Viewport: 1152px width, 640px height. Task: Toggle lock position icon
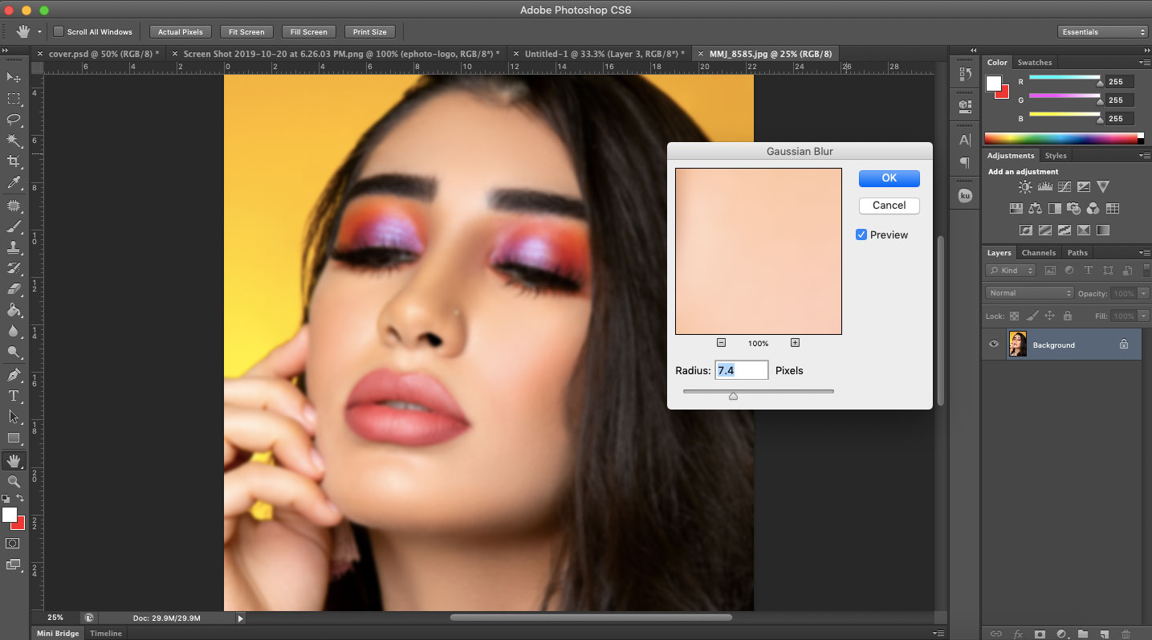pyautogui.click(x=1049, y=316)
